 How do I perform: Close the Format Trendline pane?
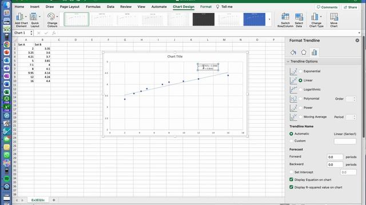357,40
